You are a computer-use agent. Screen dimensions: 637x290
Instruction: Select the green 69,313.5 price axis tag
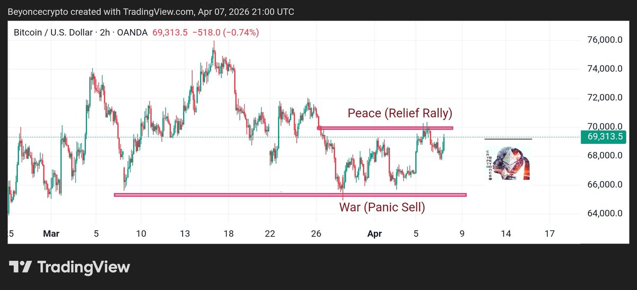605,137
